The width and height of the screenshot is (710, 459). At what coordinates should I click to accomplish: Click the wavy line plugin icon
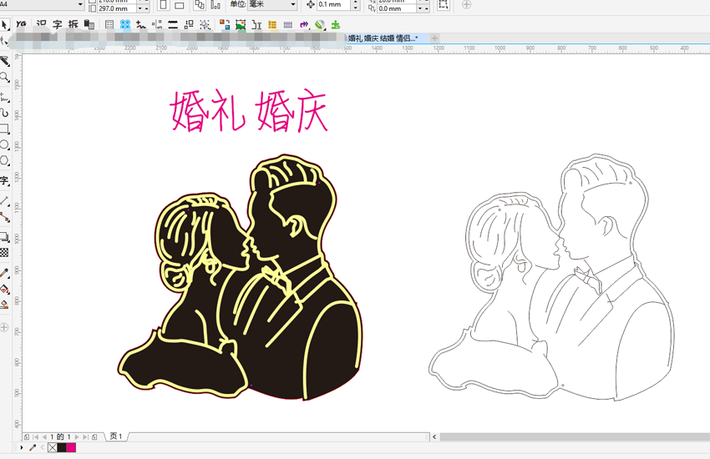[x=173, y=24]
